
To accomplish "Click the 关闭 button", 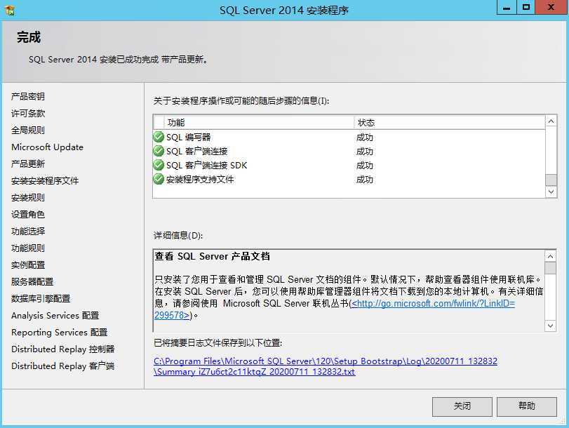I will (462, 406).
